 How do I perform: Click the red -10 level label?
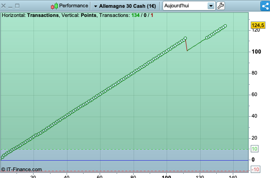(x=255, y=169)
